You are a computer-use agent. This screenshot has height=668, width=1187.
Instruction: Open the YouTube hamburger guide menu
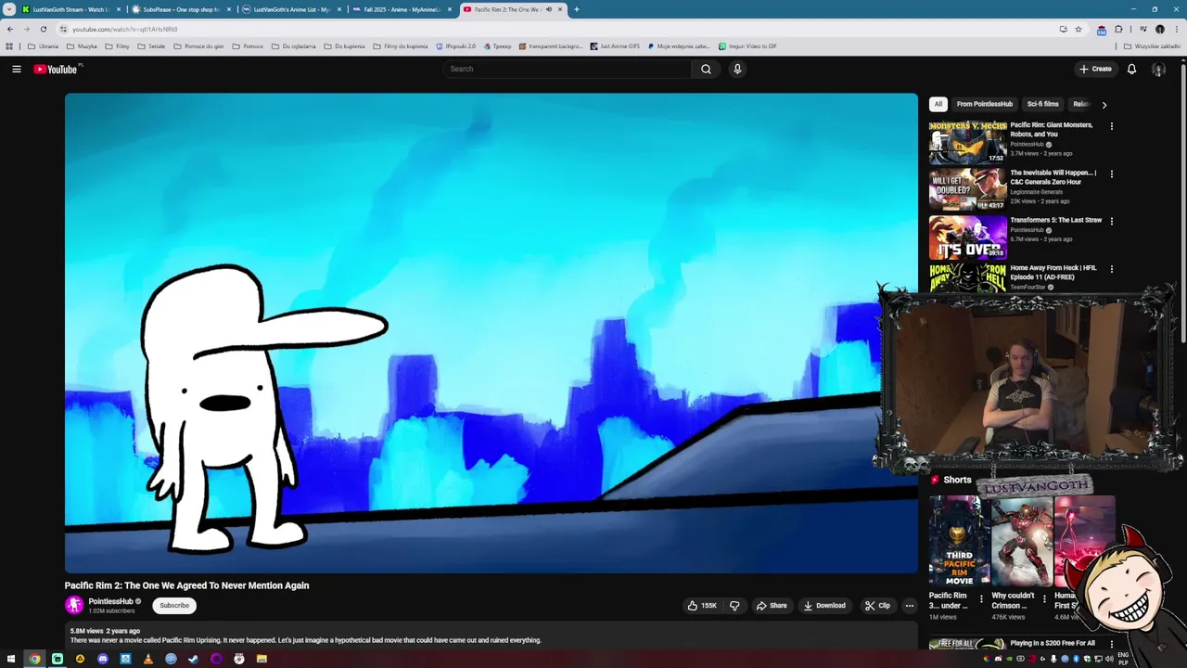click(x=17, y=69)
